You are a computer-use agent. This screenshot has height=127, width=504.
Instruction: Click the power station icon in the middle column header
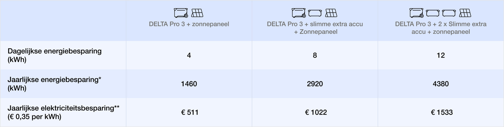click(299, 13)
